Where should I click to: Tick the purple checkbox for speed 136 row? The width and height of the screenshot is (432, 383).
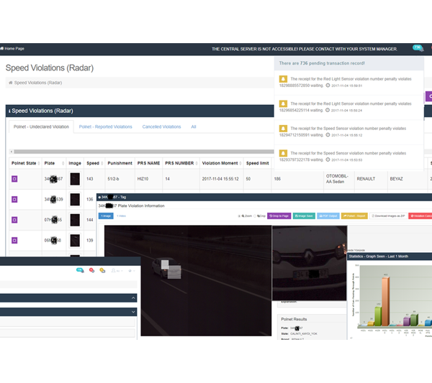[14, 199]
